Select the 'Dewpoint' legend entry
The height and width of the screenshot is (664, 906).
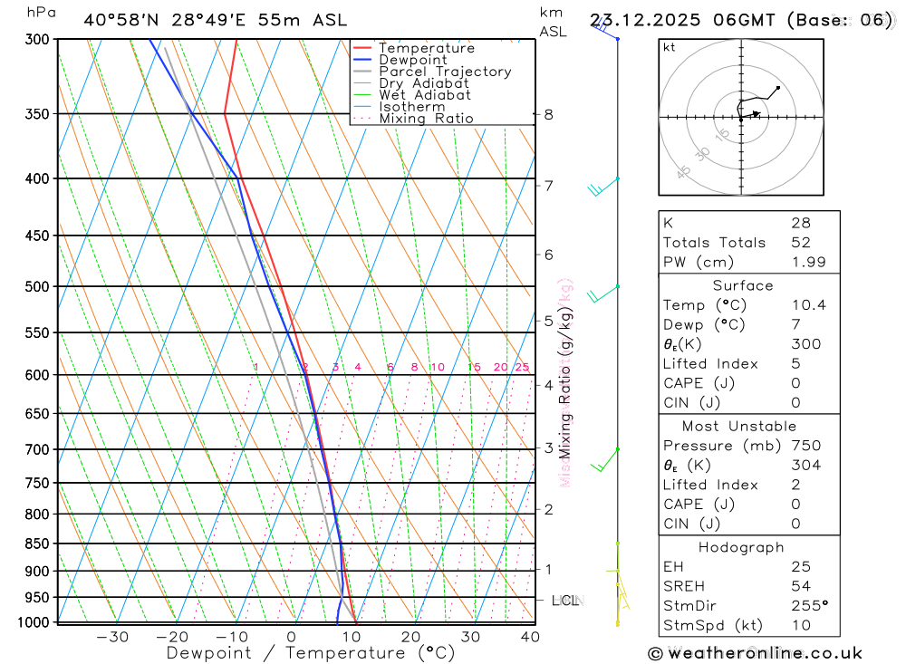(412, 60)
